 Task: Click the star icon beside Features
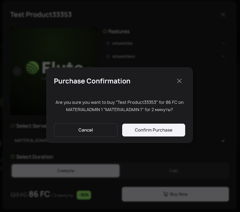pos(105,31)
